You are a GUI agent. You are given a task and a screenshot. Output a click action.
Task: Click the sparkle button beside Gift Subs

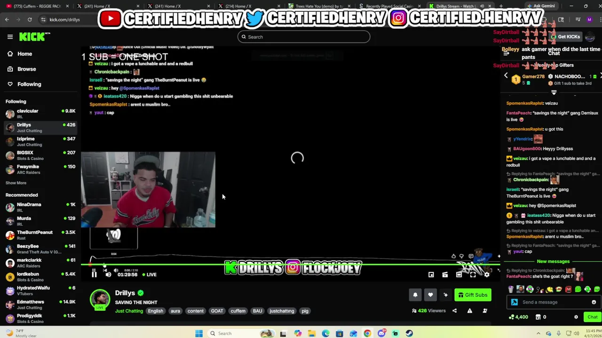coord(445,295)
